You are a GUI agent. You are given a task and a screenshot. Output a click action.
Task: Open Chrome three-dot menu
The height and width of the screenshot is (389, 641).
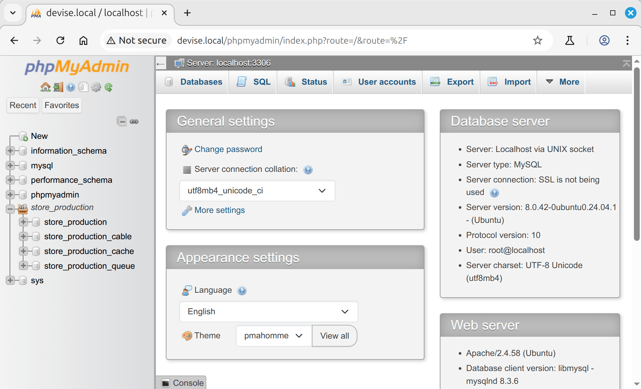pos(628,40)
